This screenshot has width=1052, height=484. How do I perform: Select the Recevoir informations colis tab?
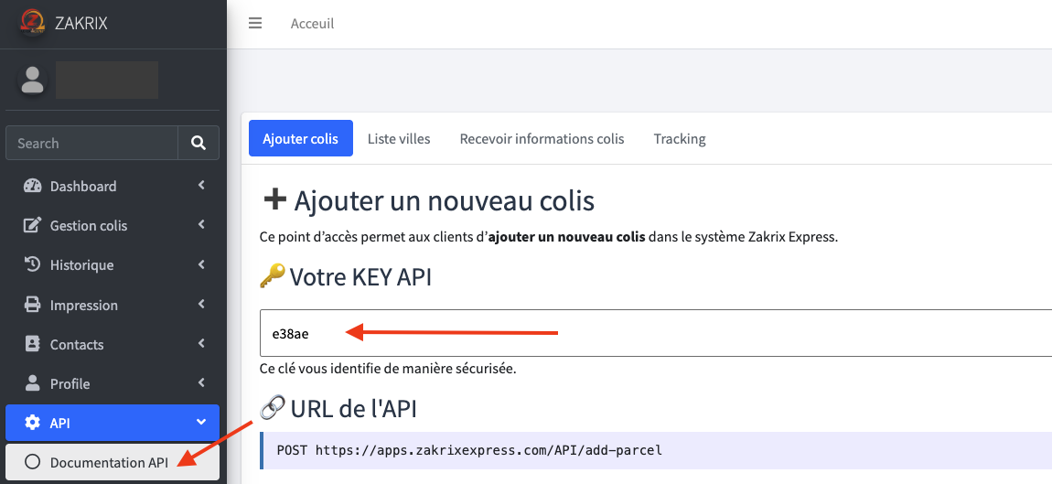coord(542,139)
